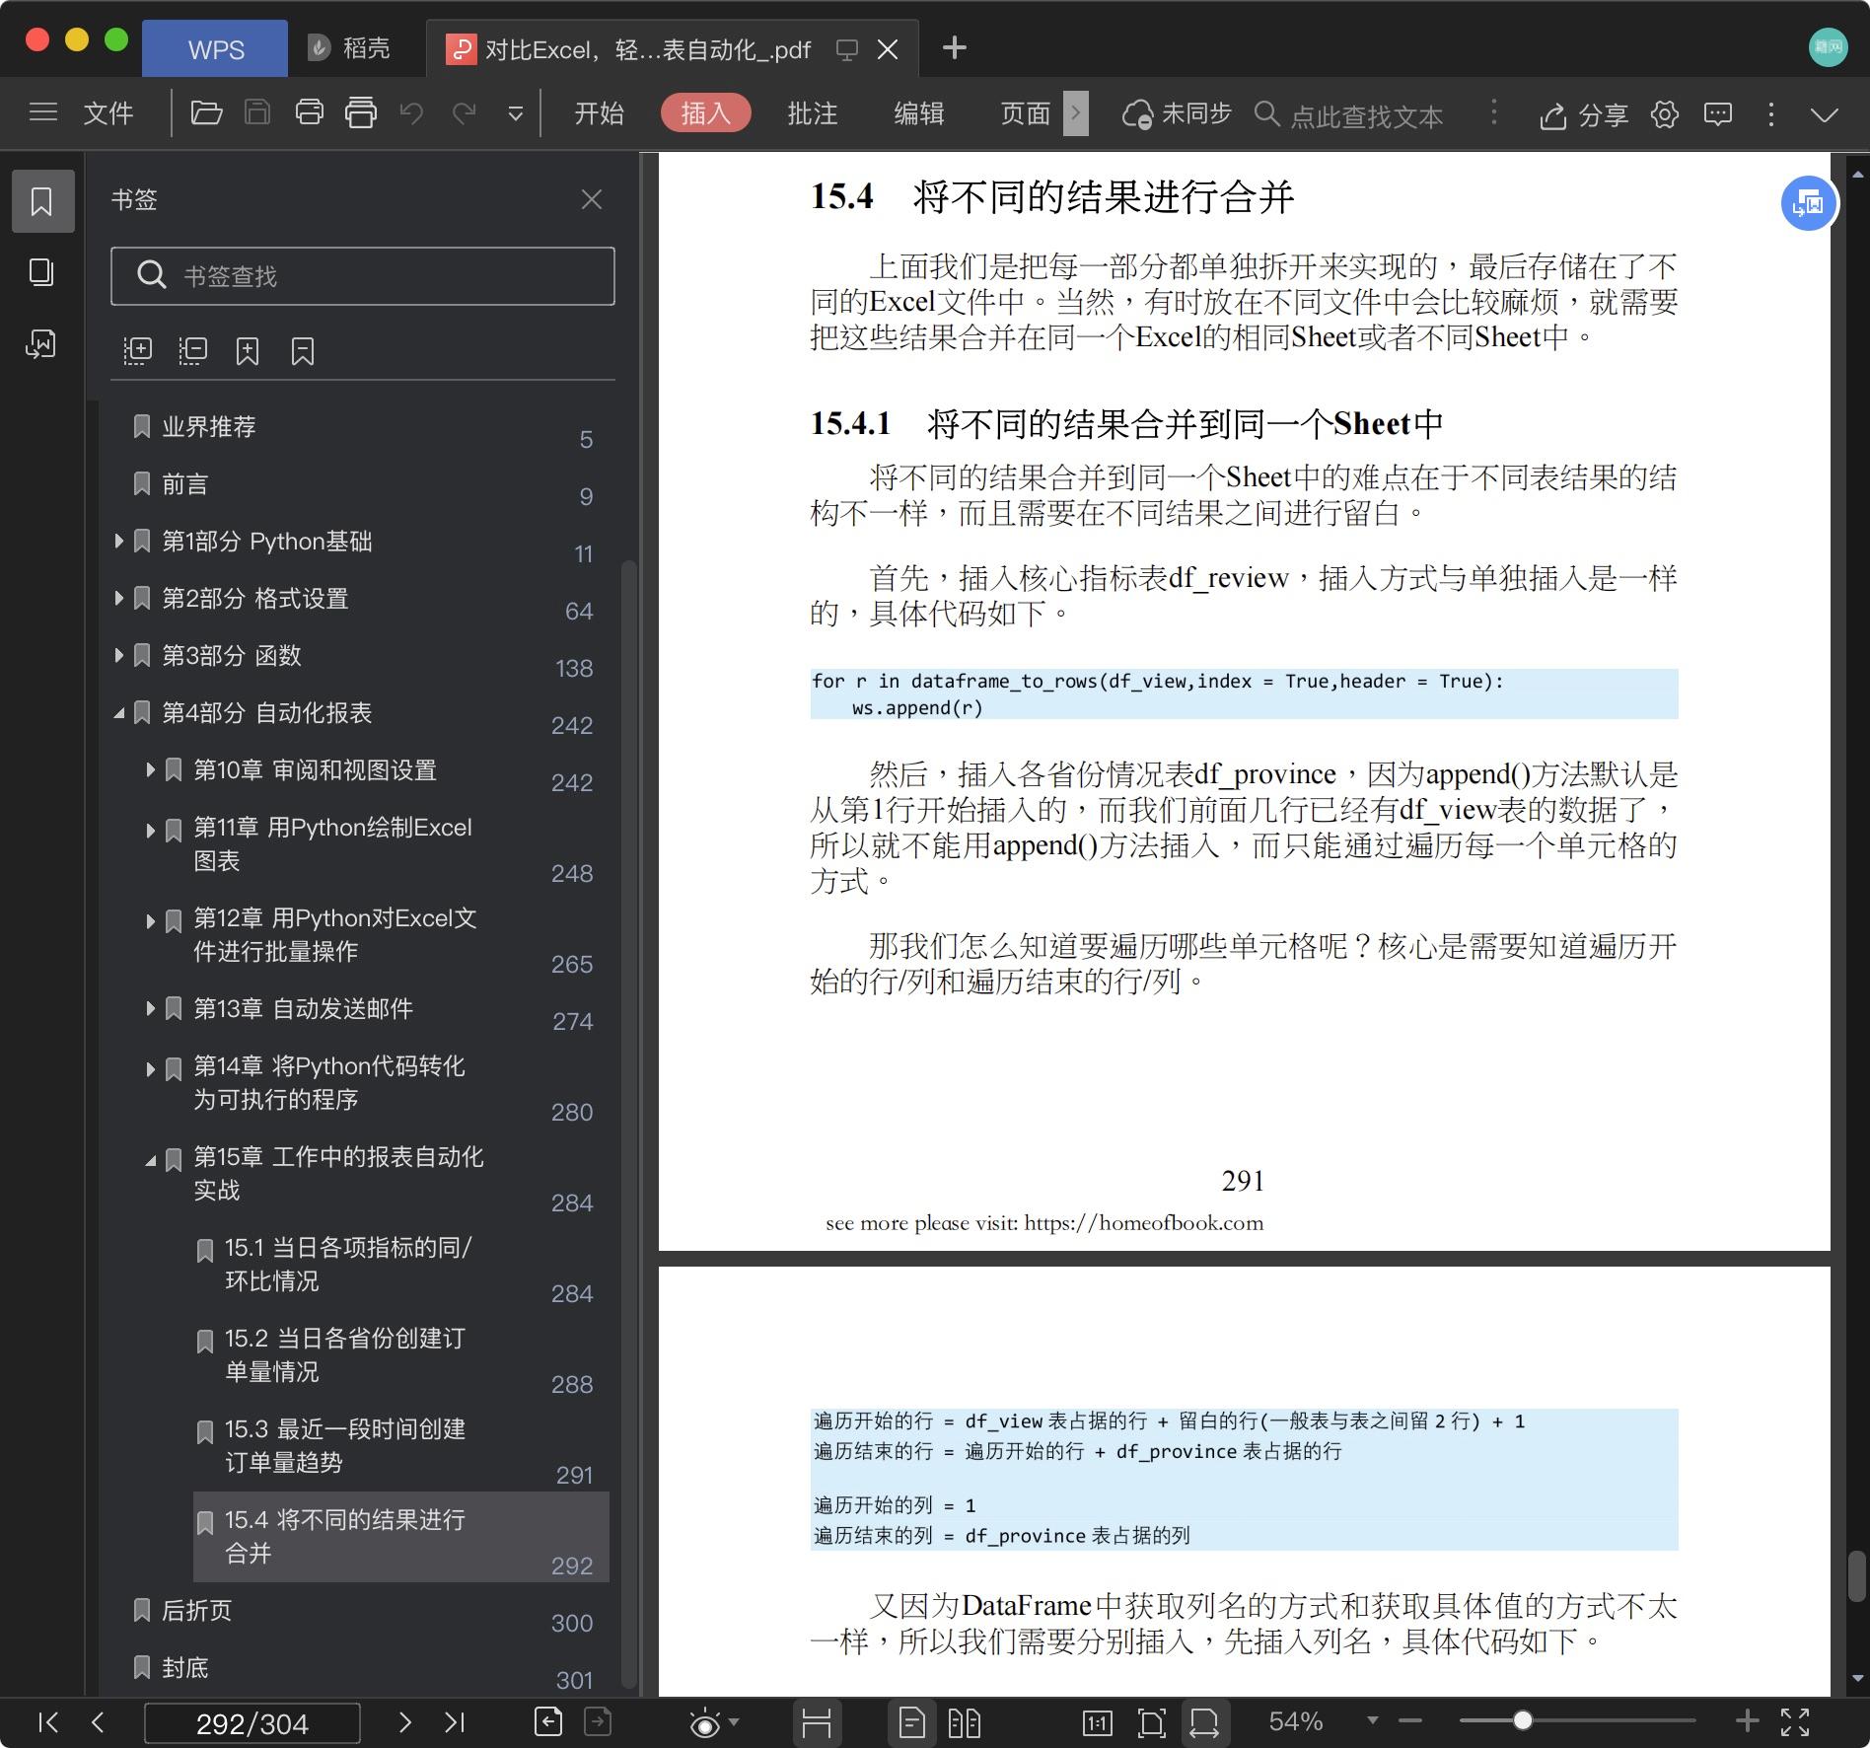Open bookmark 15.1 当日各项指标的同/环比情况
This screenshot has width=1870, height=1748.
point(348,1265)
